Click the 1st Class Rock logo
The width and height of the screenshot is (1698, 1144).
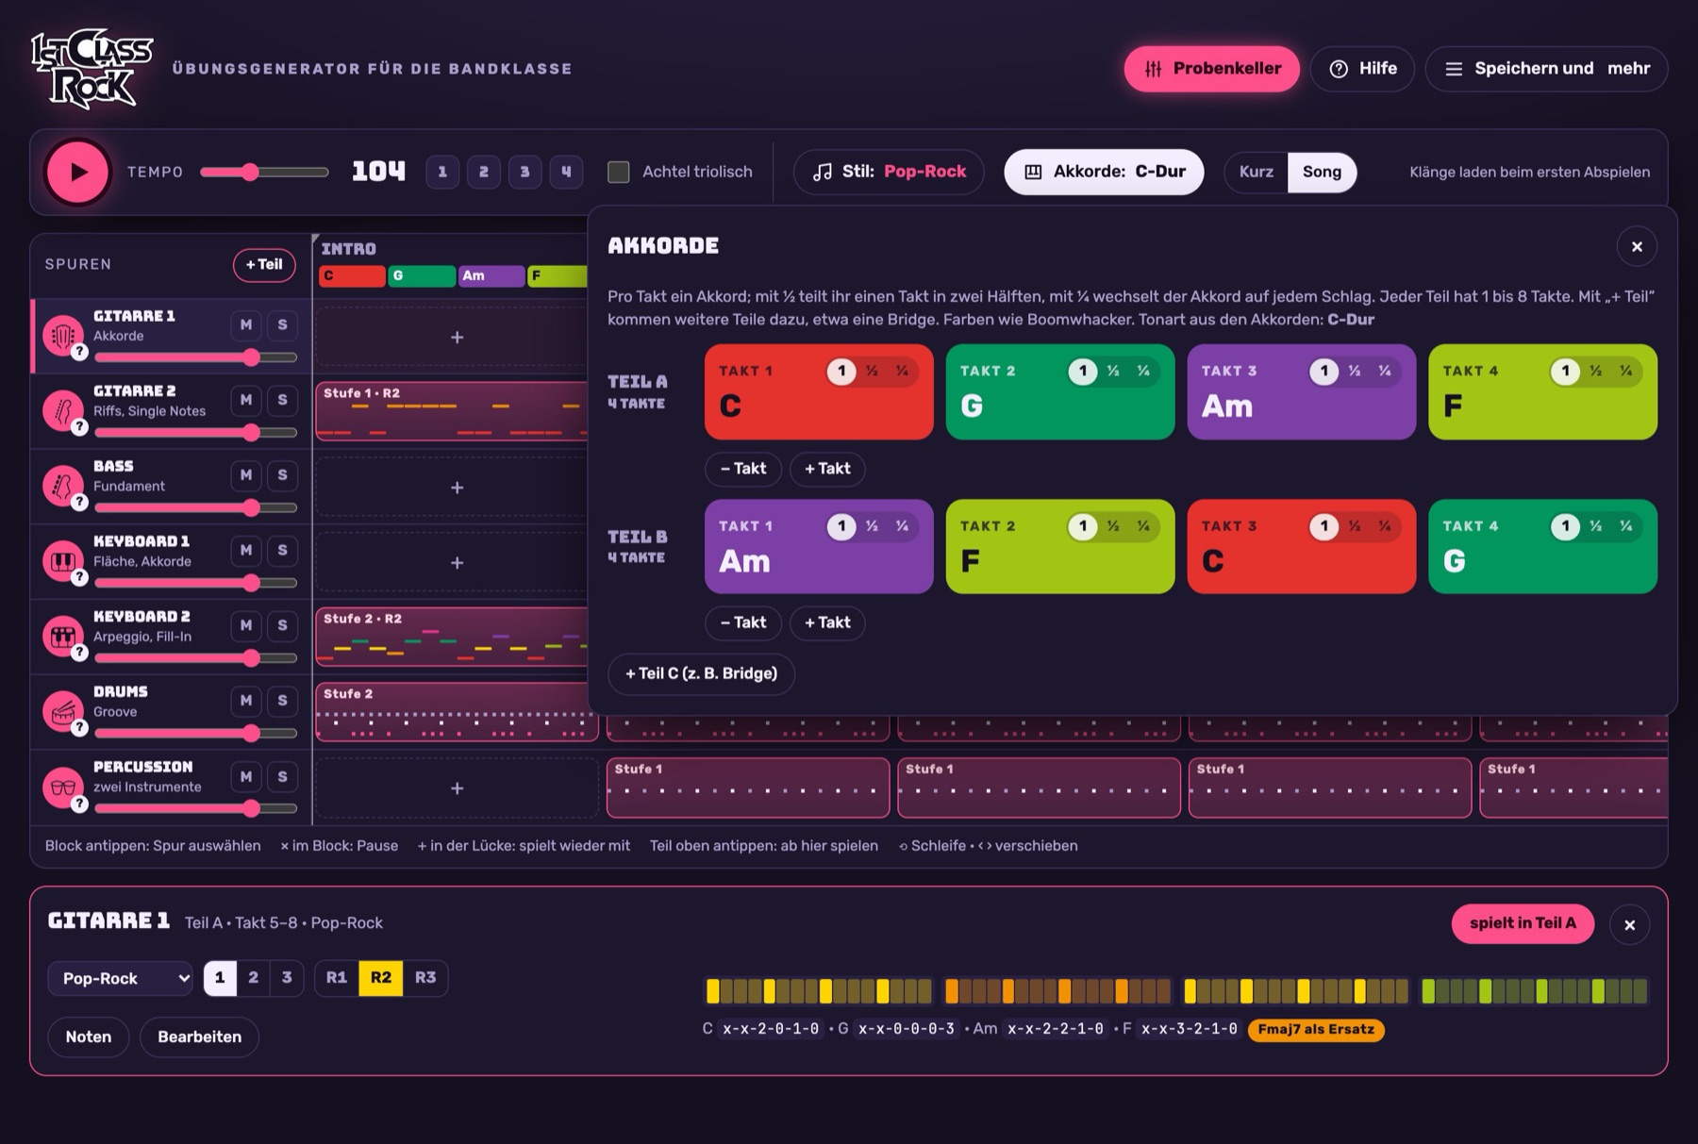(92, 68)
